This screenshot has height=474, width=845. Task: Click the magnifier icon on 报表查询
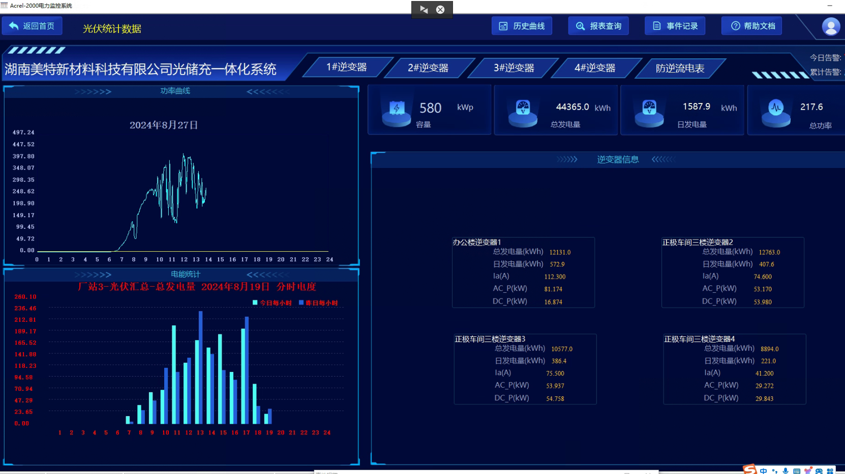580,26
